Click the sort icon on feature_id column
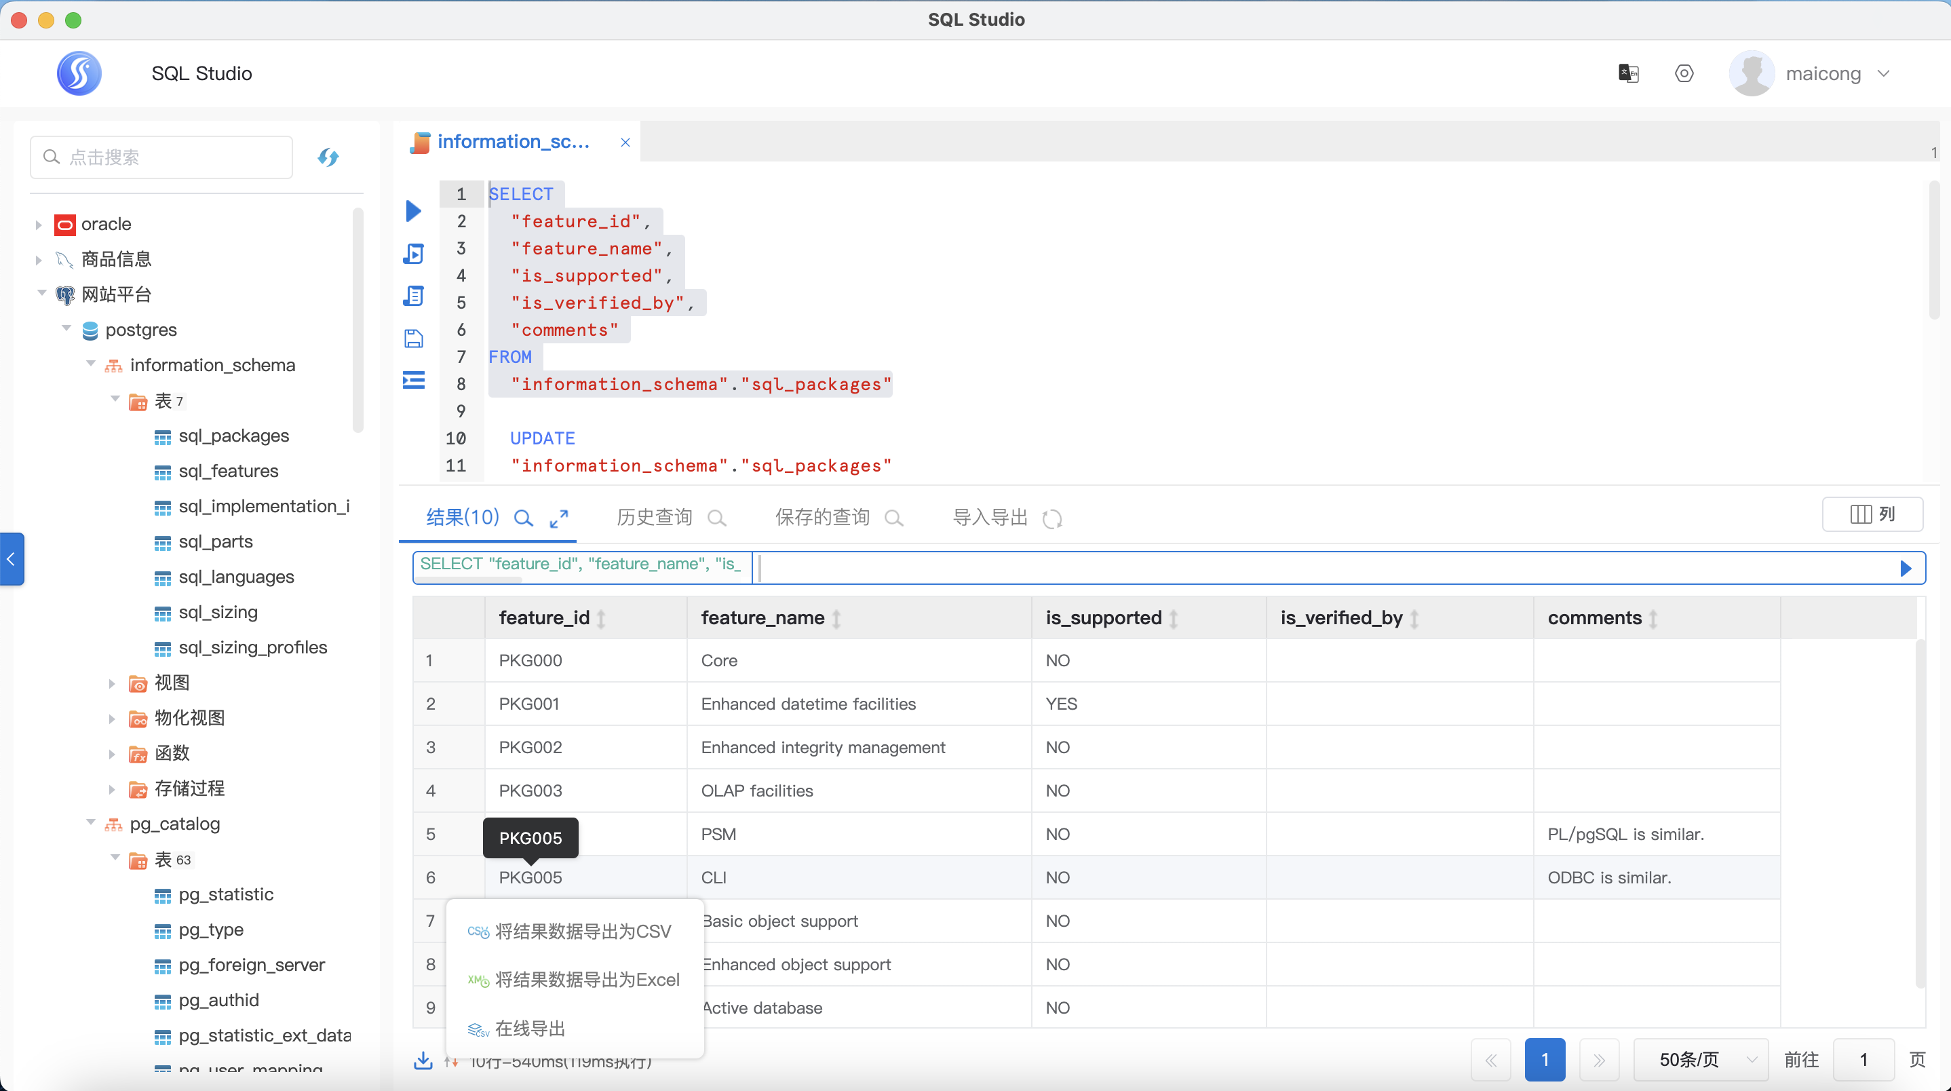This screenshot has height=1091, width=1951. tap(601, 619)
